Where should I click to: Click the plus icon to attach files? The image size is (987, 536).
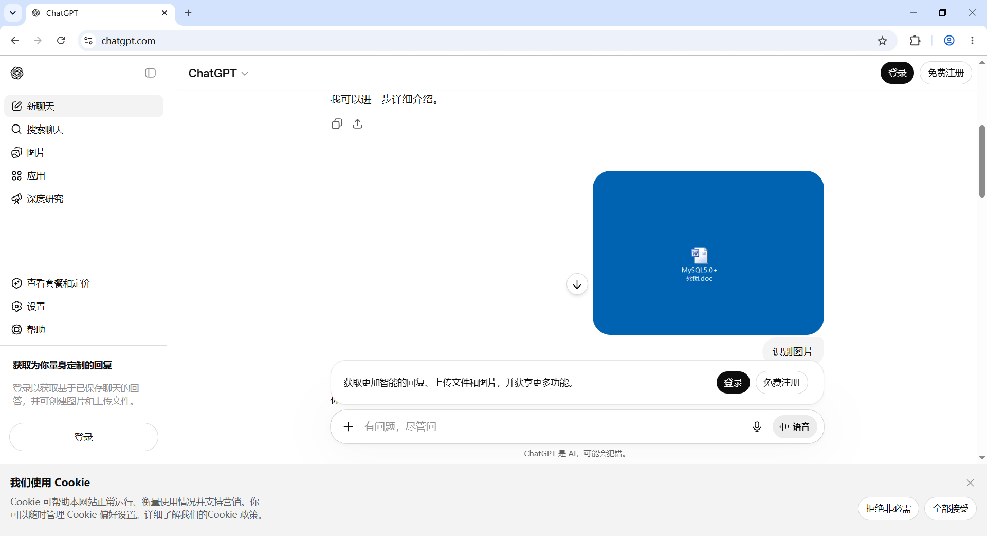(348, 426)
